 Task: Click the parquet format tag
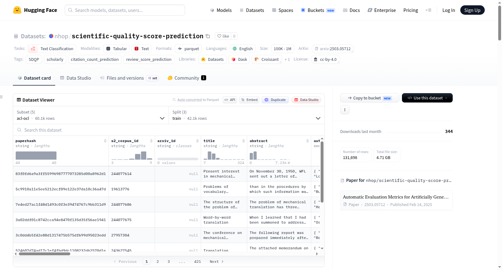[188, 49]
